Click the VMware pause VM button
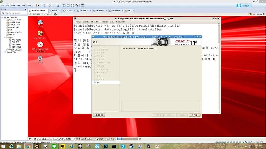The height and width of the screenshot is (149, 266). 35,6
